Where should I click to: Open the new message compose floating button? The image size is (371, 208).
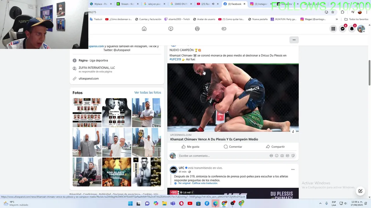(x=360, y=191)
